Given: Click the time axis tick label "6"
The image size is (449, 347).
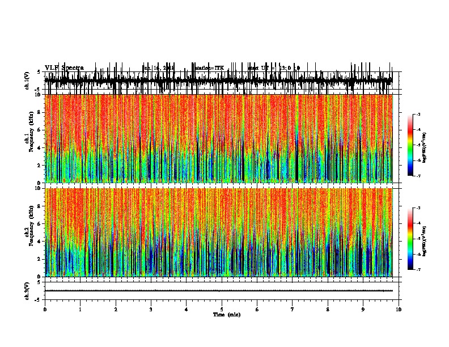Looking at the screenshot, I should 257,310.
